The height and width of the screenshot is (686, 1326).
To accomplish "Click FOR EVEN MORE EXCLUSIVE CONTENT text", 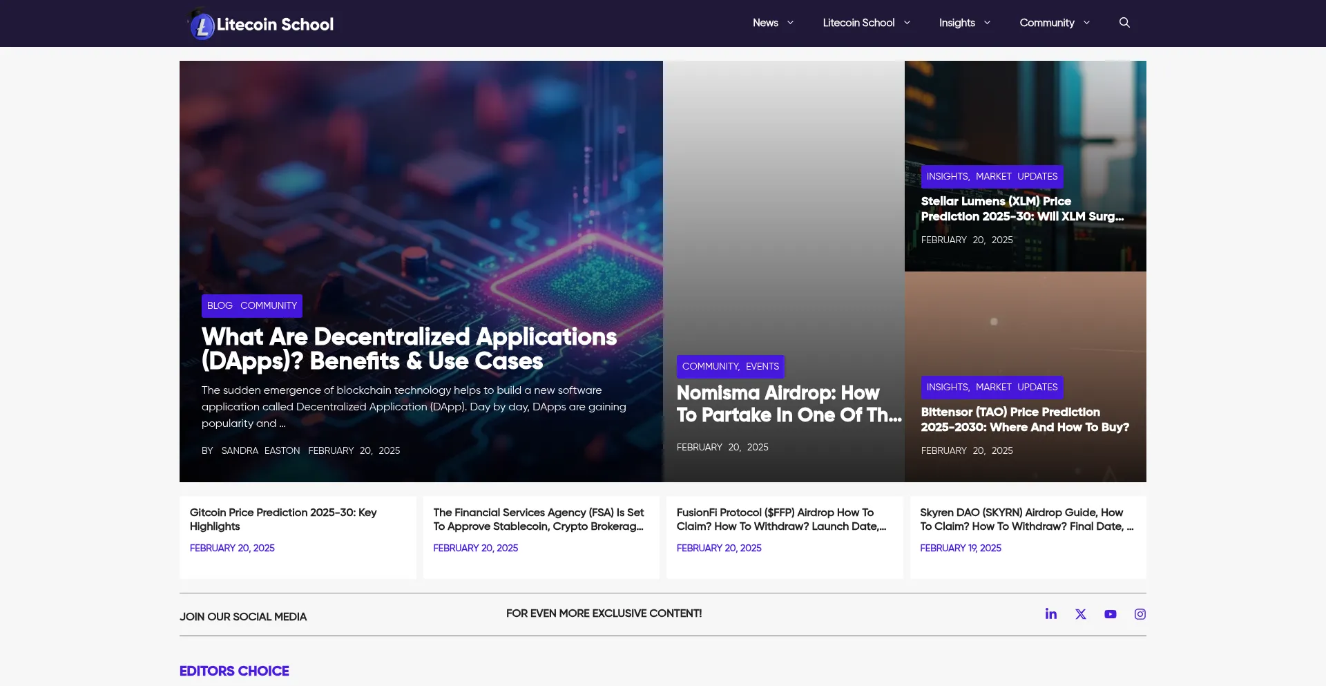I will [x=604, y=613].
